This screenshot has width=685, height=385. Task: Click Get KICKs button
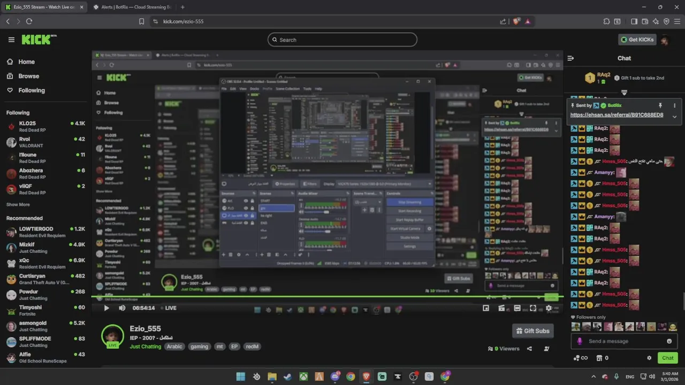tap(637, 40)
